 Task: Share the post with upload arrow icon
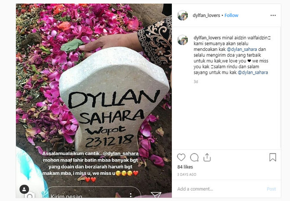(x=207, y=157)
